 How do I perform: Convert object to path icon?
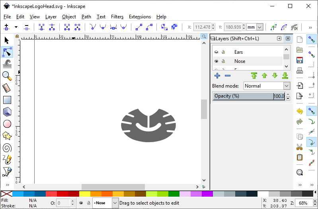click(x=164, y=27)
